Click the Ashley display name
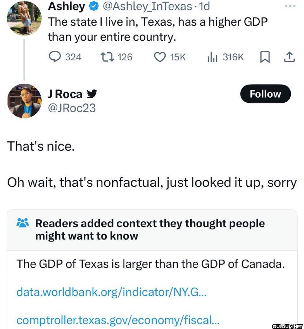The width and height of the screenshot is (304, 329). [67, 6]
